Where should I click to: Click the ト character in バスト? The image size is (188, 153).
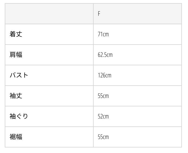(x=25, y=75)
